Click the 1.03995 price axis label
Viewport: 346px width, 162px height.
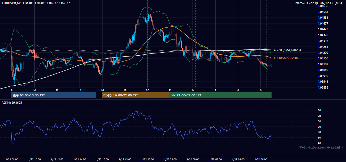323,76
